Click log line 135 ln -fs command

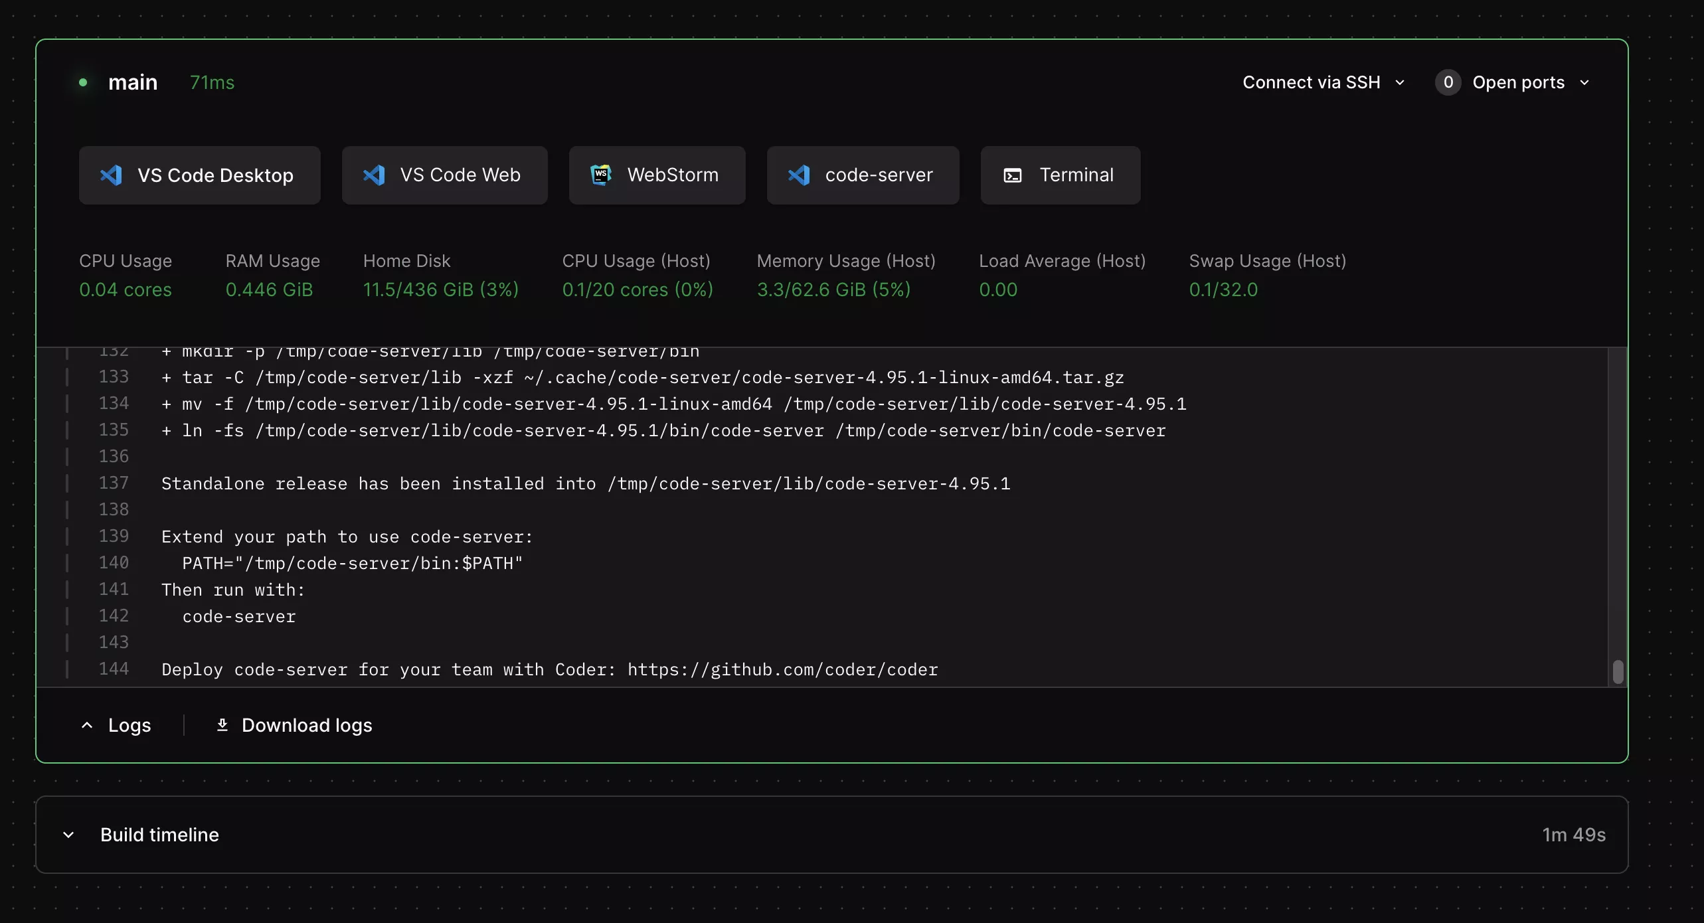[663, 430]
